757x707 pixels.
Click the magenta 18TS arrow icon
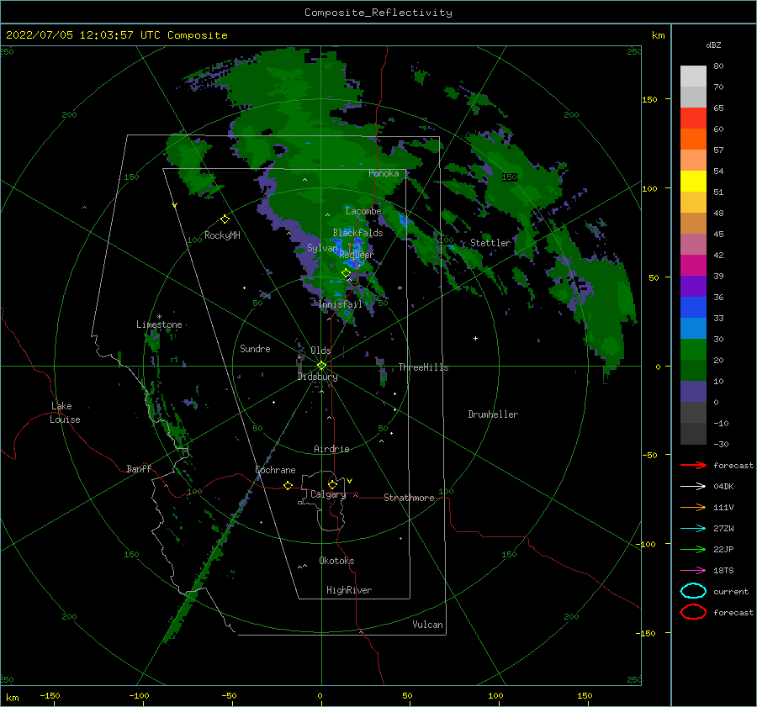pyautogui.click(x=693, y=571)
